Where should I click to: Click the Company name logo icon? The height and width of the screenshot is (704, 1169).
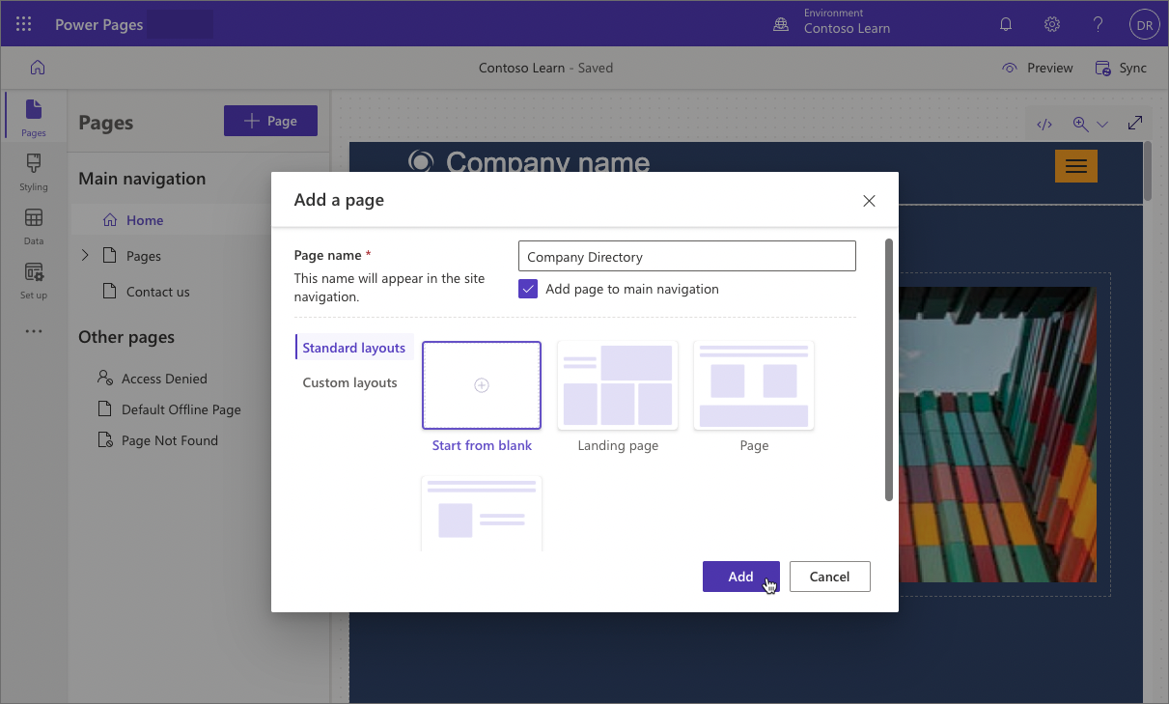(x=421, y=161)
